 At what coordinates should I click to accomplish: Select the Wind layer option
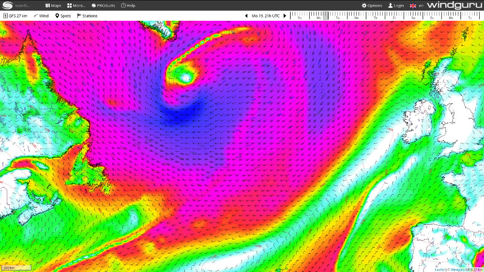pos(42,16)
